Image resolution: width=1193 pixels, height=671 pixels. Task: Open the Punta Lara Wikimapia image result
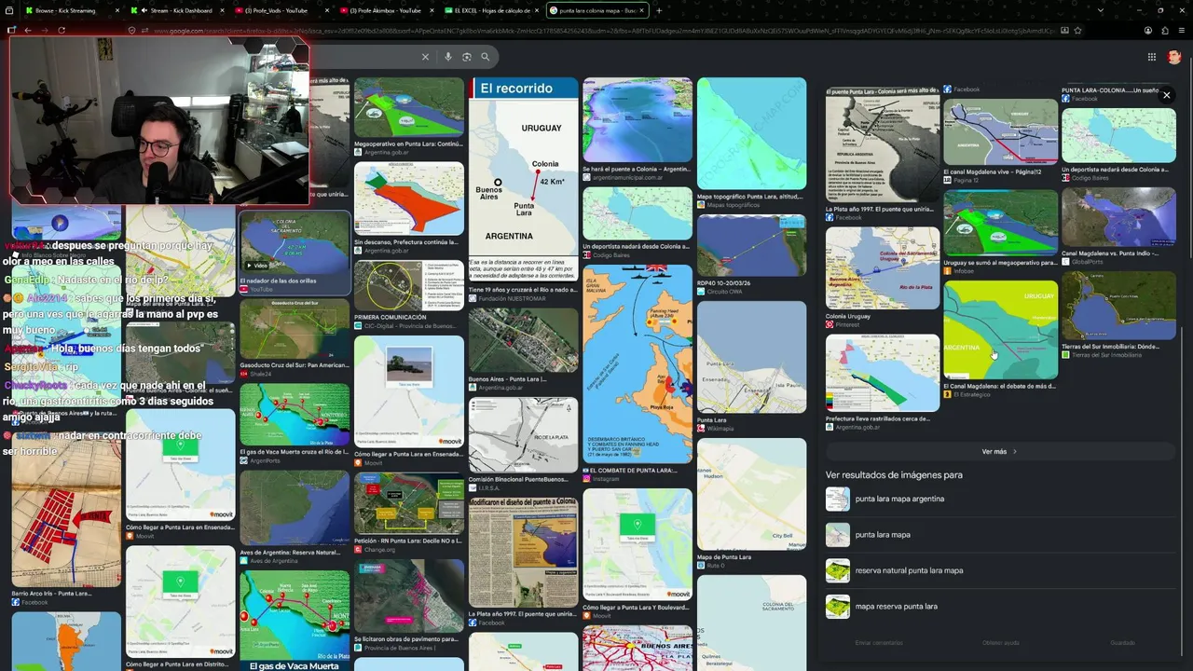coord(751,357)
